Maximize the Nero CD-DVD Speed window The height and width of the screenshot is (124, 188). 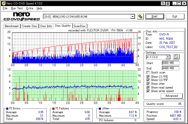(x=179, y=3)
